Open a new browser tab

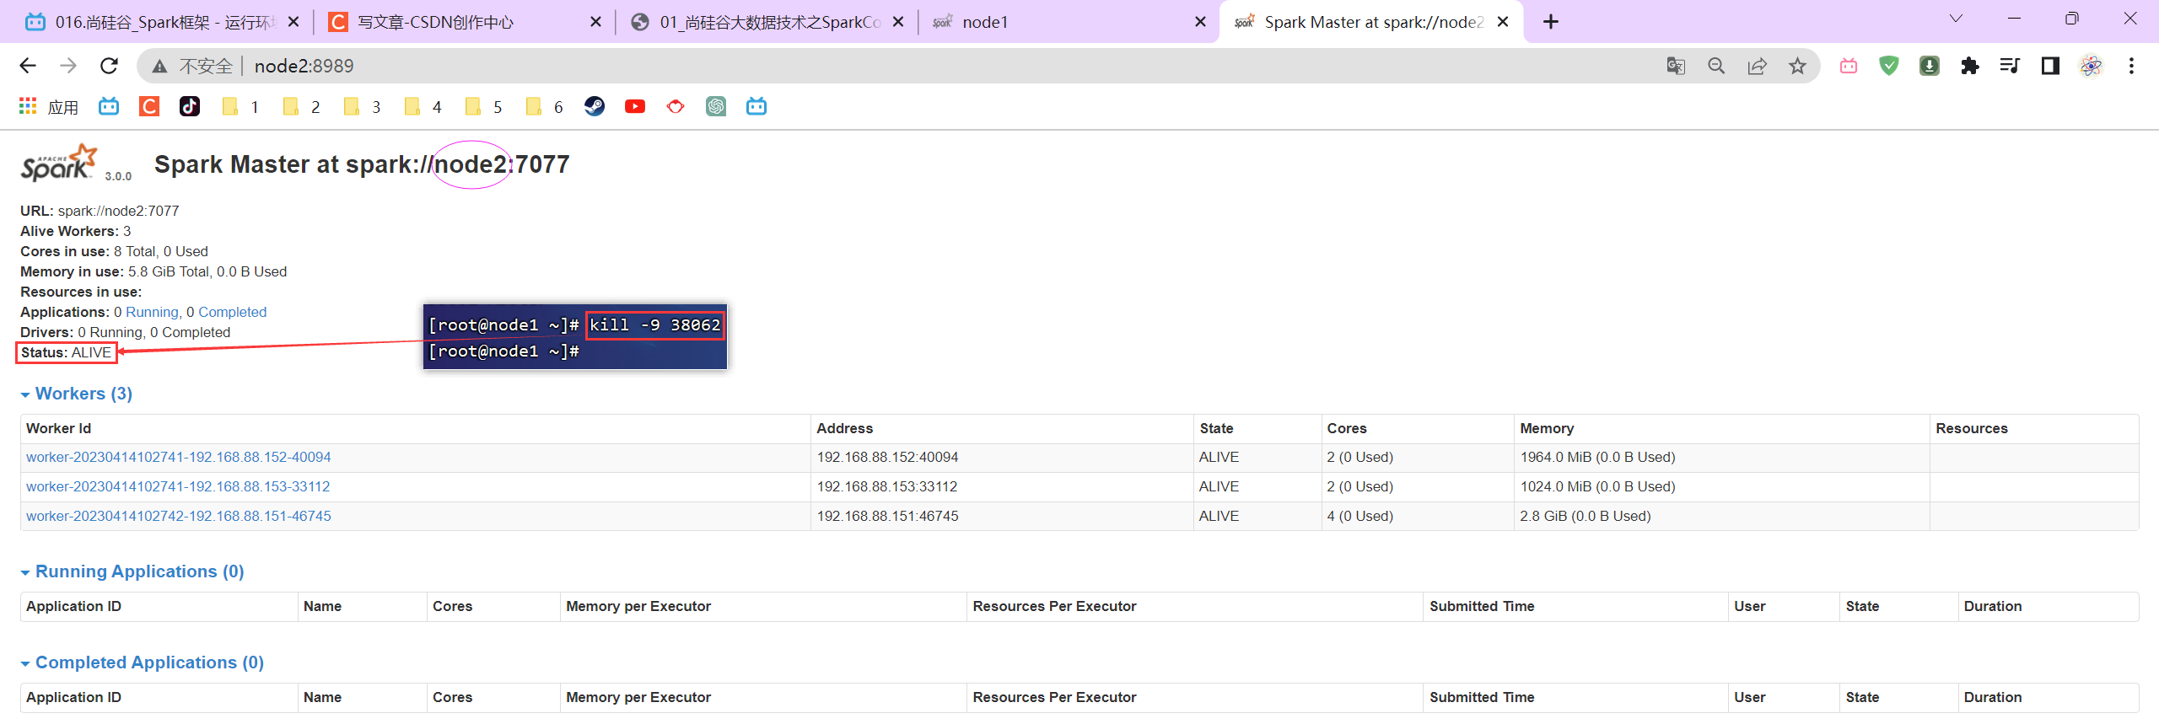(x=1551, y=22)
